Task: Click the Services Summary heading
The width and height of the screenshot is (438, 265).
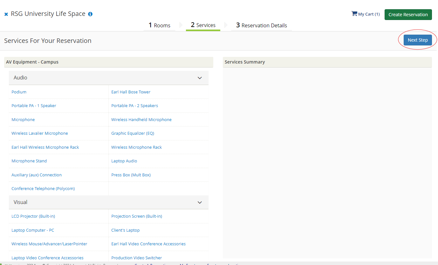Action: [245, 62]
